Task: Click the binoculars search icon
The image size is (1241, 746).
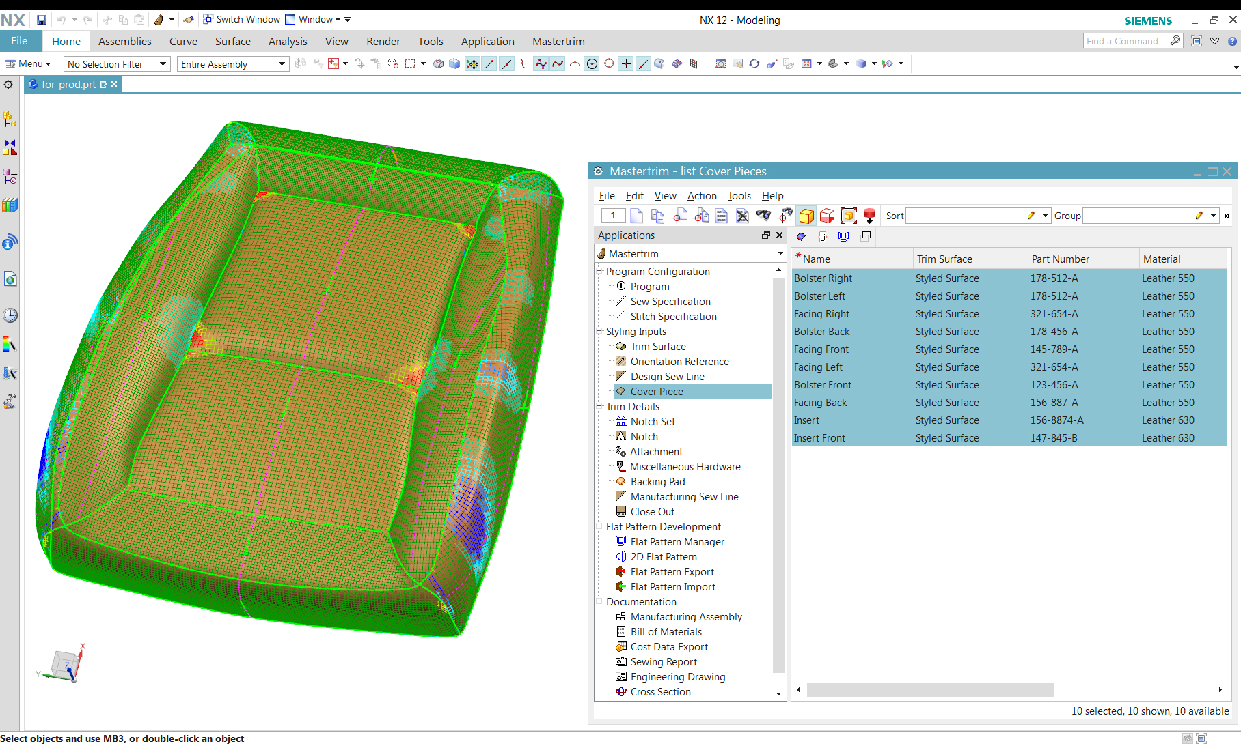Action: [763, 216]
